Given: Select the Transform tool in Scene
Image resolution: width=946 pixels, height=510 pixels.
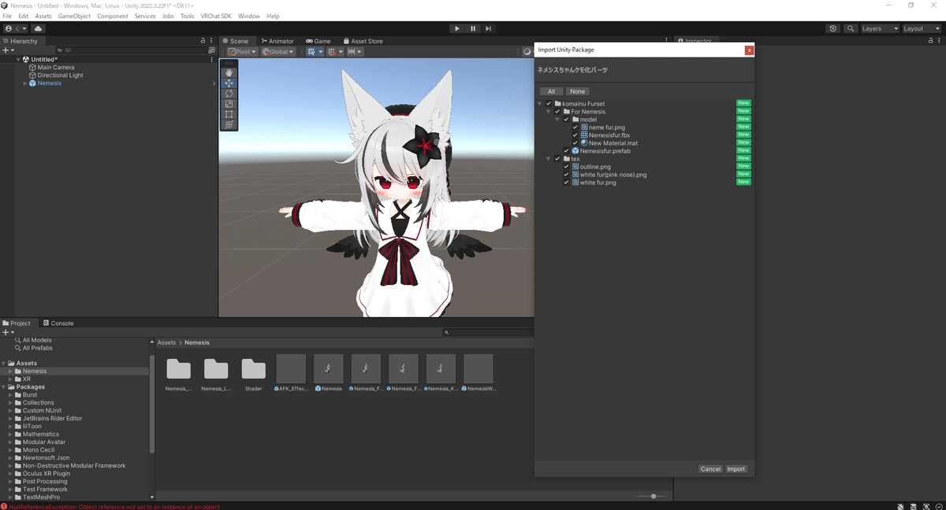Looking at the screenshot, I should 229,124.
